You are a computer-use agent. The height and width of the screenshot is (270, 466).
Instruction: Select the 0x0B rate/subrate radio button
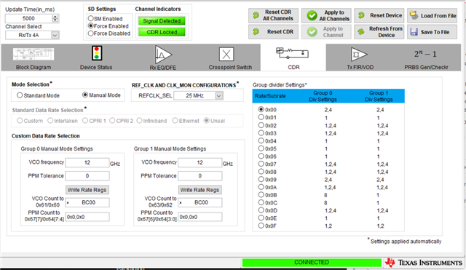pos(261,195)
